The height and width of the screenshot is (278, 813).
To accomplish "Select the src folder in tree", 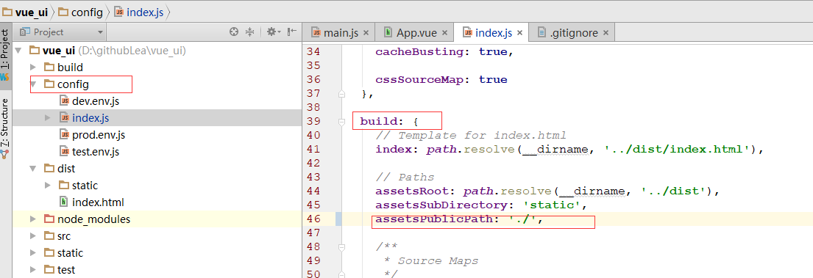I will pyautogui.click(x=64, y=236).
